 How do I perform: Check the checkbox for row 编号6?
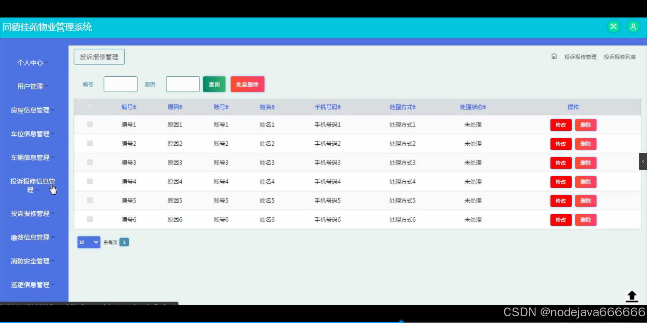90,219
